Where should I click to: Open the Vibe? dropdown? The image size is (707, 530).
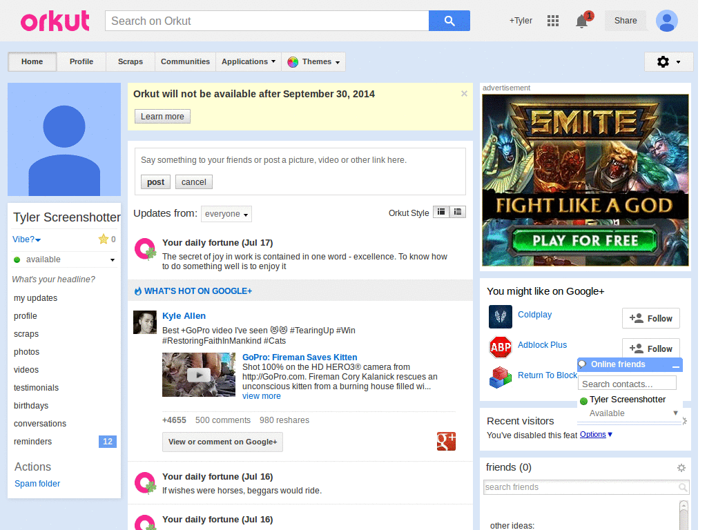27,239
